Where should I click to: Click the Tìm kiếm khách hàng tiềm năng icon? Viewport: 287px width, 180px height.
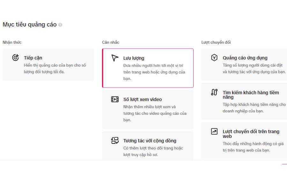214,92
